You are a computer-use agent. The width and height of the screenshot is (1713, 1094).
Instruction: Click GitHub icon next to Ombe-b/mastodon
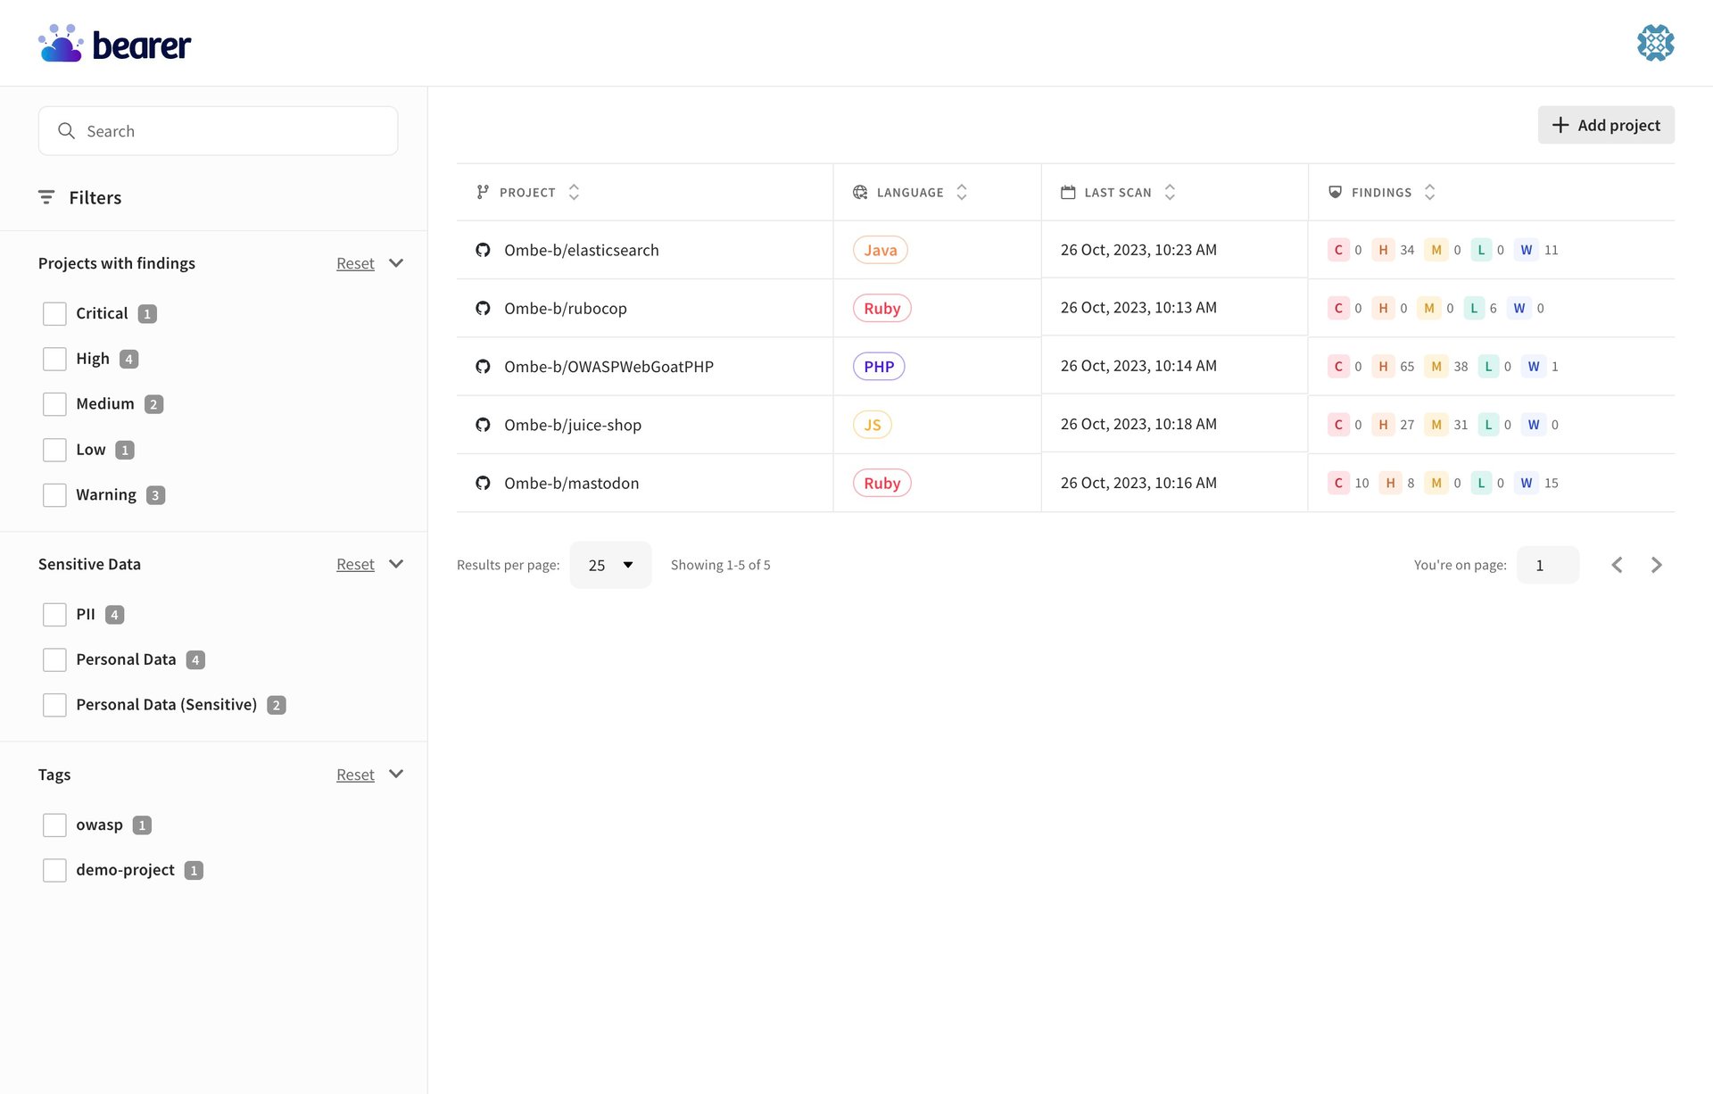click(483, 483)
